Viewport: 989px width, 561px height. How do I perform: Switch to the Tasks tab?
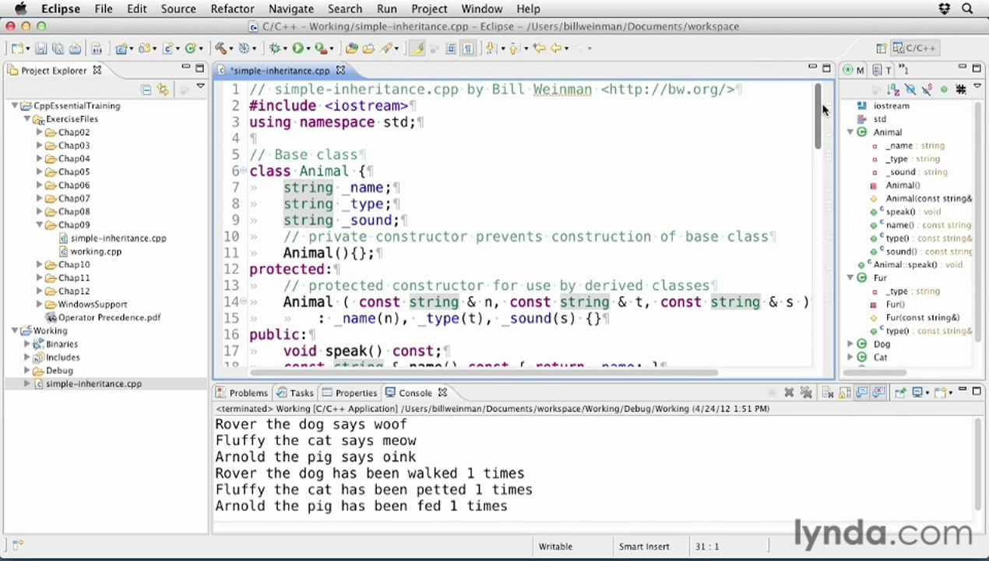pyautogui.click(x=294, y=393)
